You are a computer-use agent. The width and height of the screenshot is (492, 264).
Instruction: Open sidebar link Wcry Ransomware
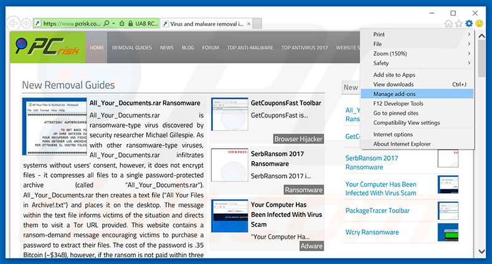(x=372, y=232)
